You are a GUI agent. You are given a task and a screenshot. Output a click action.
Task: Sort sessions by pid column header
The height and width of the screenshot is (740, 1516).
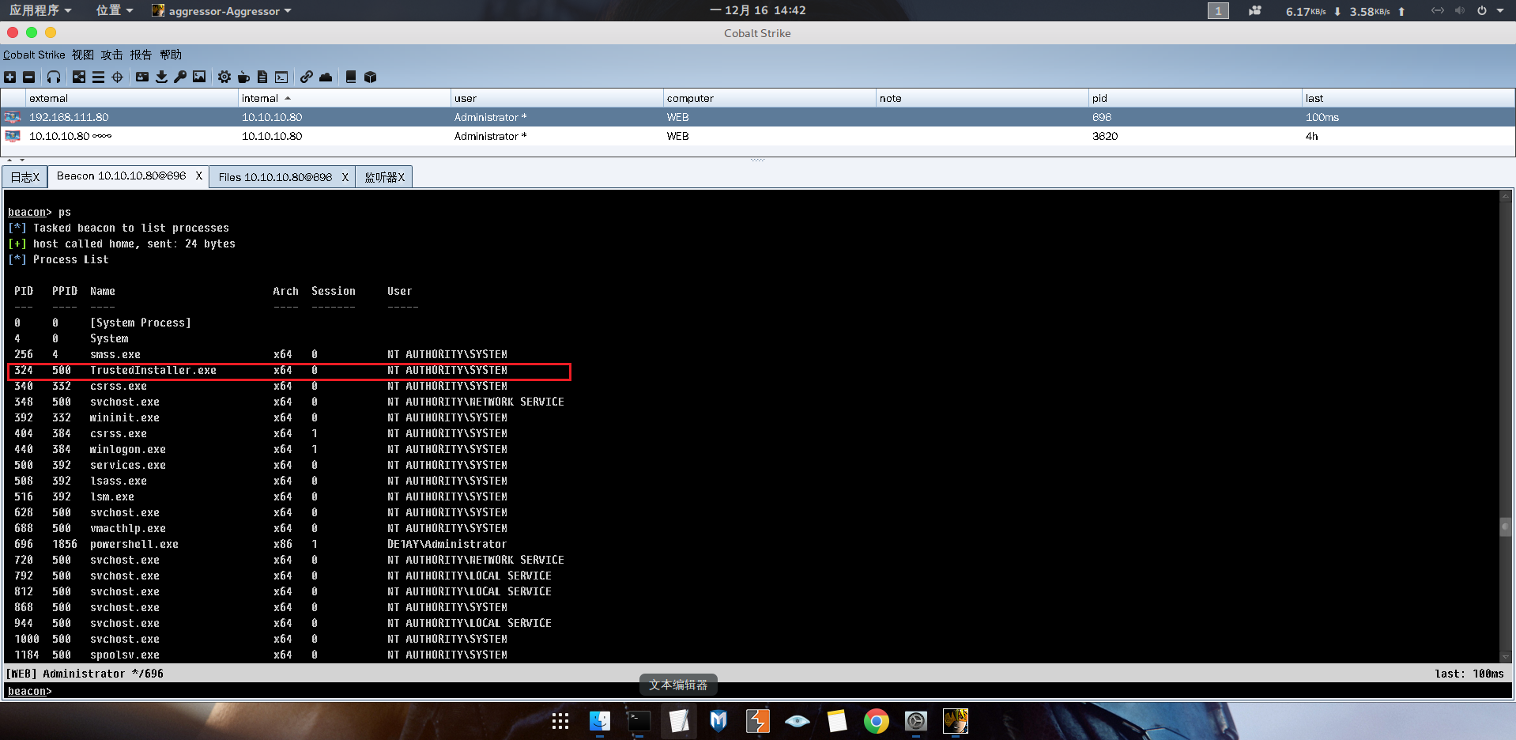pyautogui.click(x=1195, y=98)
